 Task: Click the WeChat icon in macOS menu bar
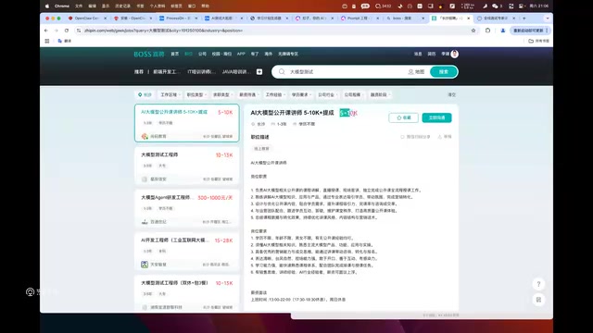pyautogui.click(x=495, y=6)
